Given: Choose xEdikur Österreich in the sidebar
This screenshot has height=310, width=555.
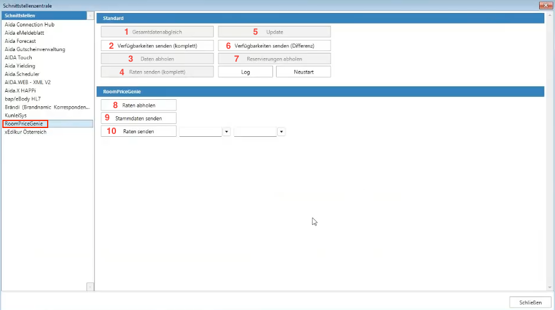Looking at the screenshot, I should 25,132.
